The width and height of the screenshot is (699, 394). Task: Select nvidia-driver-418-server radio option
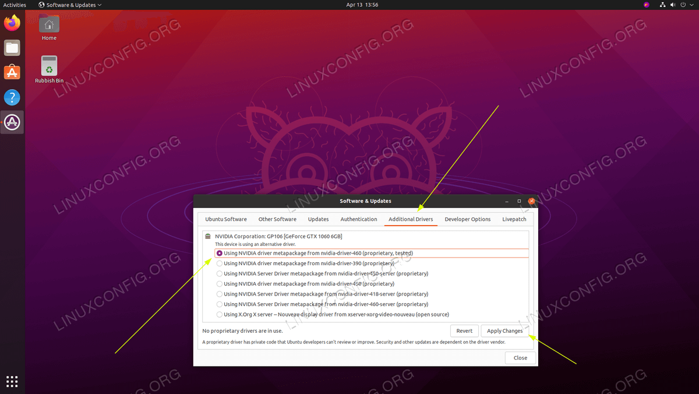coord(220,294)
